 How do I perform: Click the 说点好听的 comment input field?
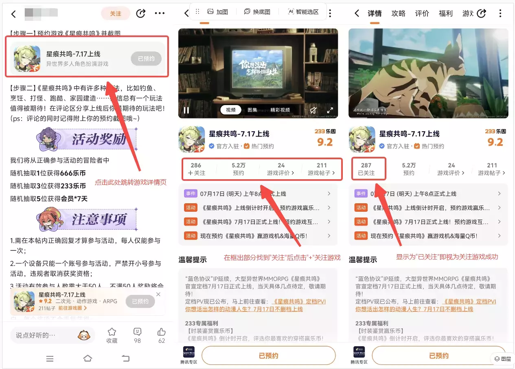(x=45, y=335)
